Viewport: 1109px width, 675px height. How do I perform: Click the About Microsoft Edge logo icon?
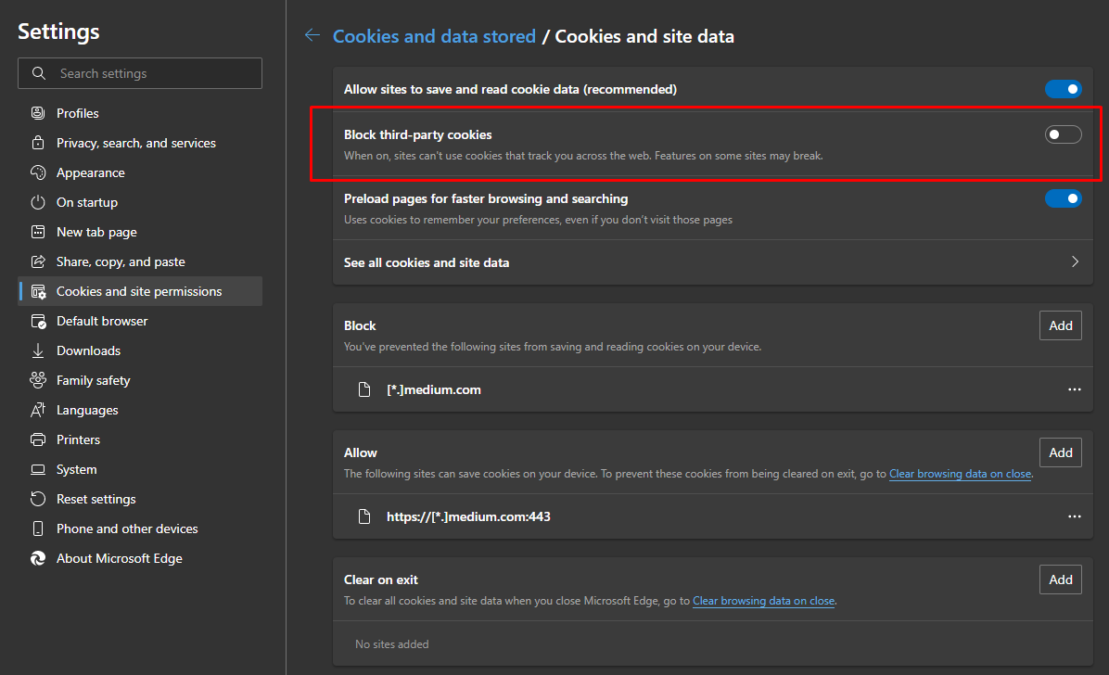(38, 558)
